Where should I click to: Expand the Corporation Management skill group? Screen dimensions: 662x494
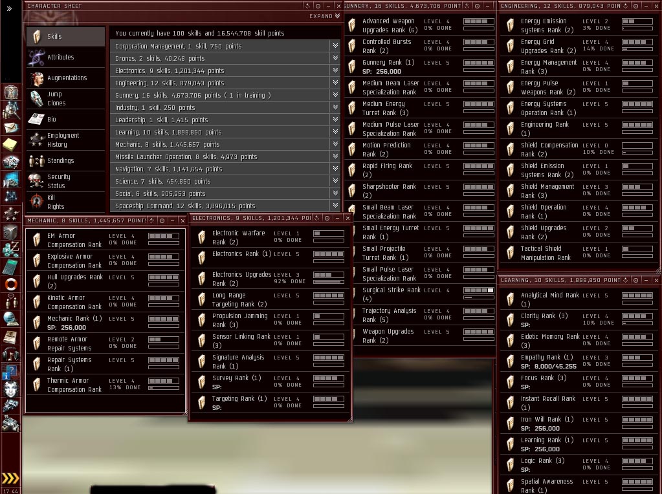tap(335, 45)
